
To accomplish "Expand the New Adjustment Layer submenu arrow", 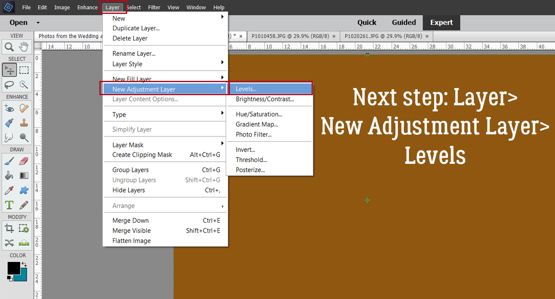I will click(x=222, y=88).
